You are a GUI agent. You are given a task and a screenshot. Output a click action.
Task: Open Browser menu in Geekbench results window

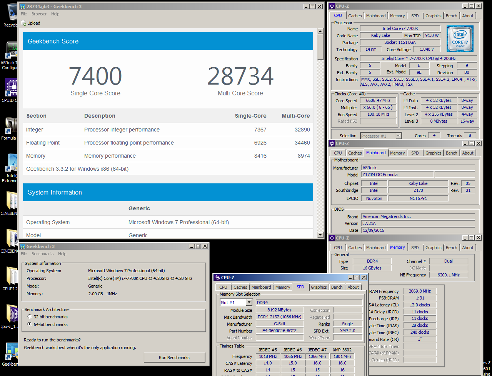pos(39,14)
